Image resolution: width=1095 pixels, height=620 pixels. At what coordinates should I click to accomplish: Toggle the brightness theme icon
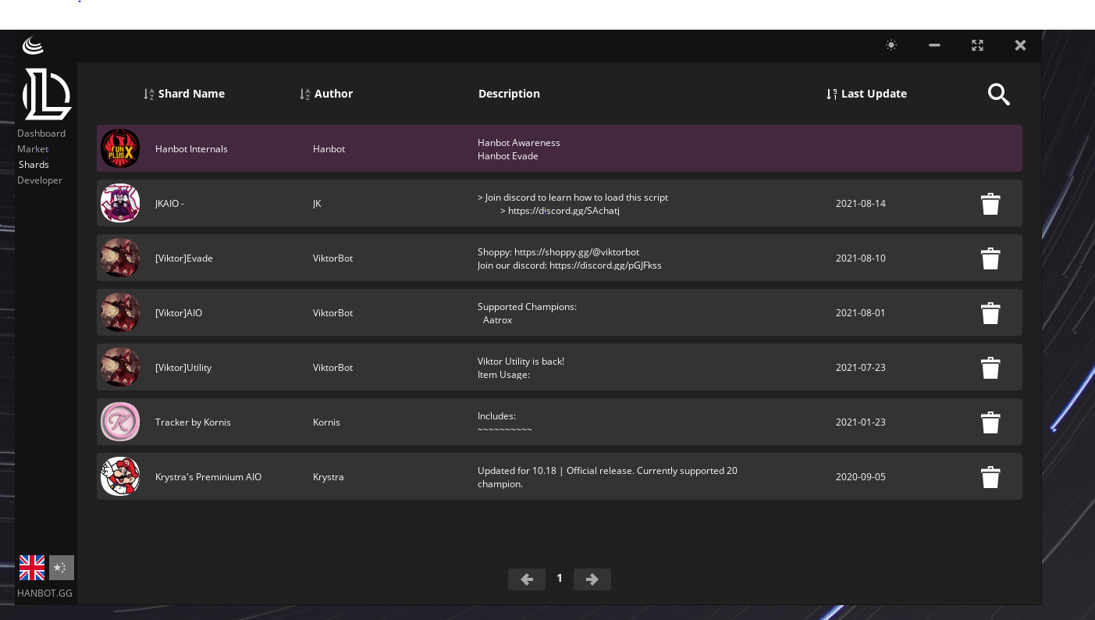(891, 45)
